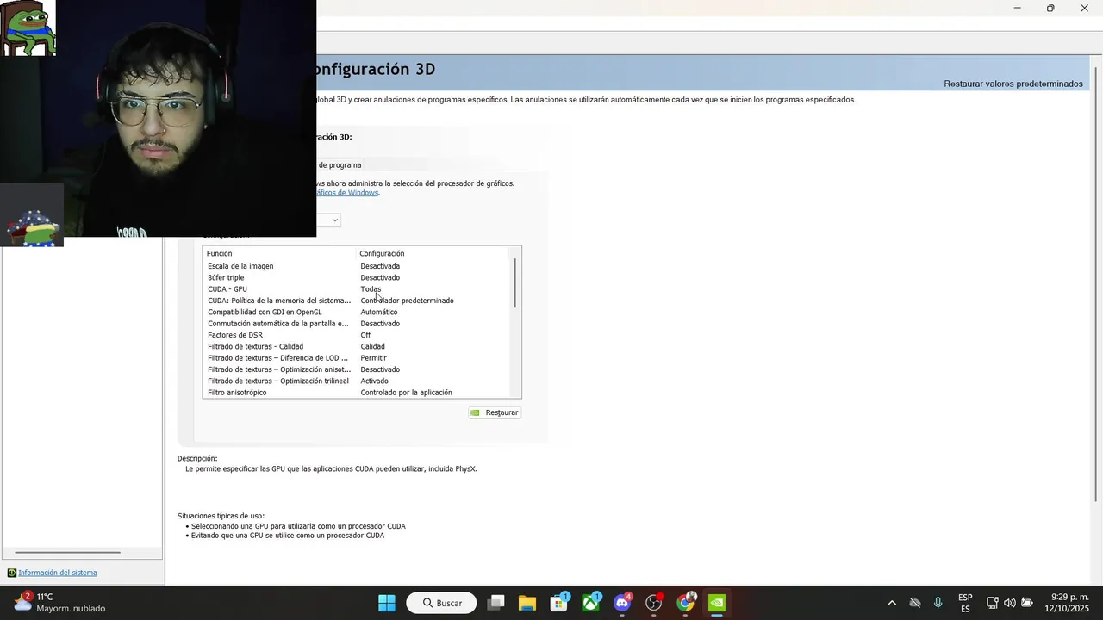Open the clock showing 9:29 p. m.
1103x620 pixels.
[x=1069, y=603]
